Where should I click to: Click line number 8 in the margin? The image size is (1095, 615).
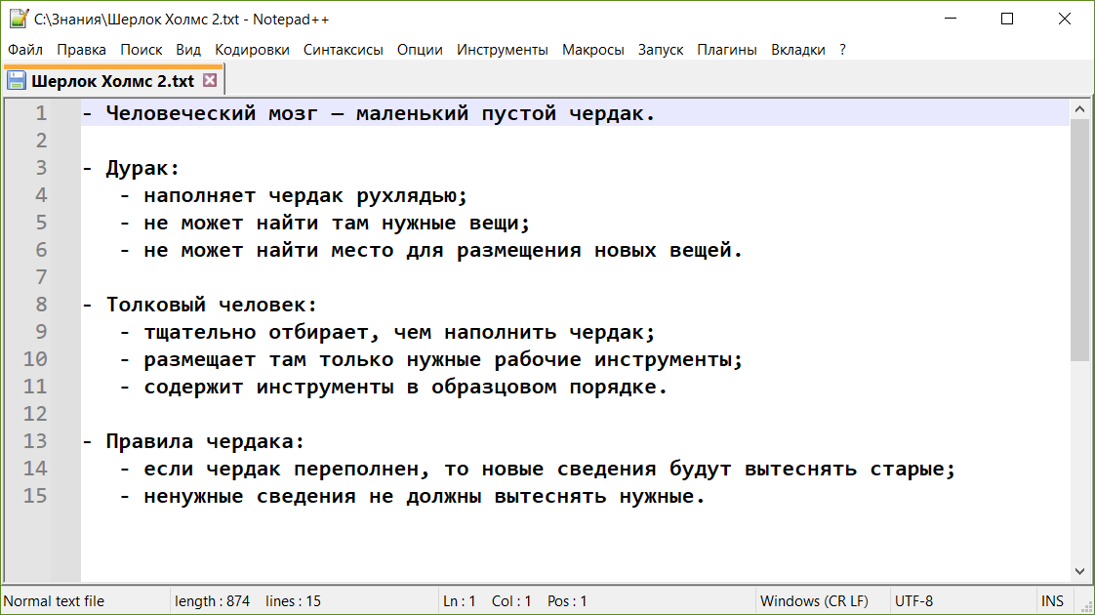tap(41, 305)
